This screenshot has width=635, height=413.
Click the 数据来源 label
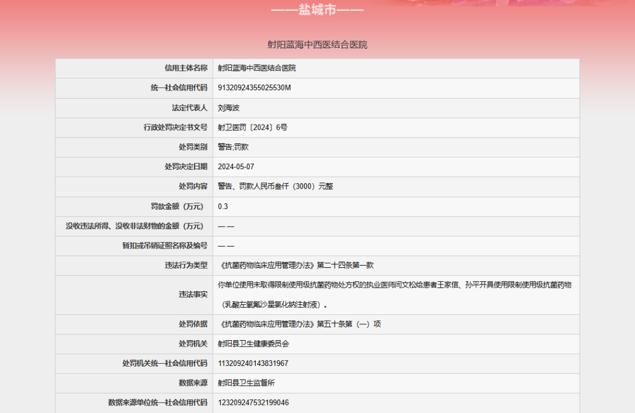click(x=193, y=382)
